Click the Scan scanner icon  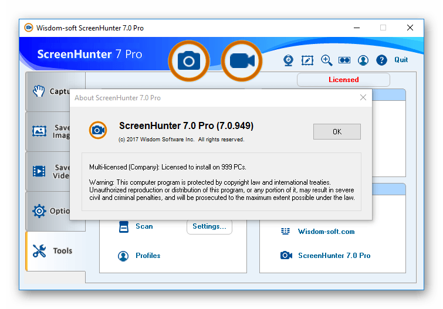124,227
